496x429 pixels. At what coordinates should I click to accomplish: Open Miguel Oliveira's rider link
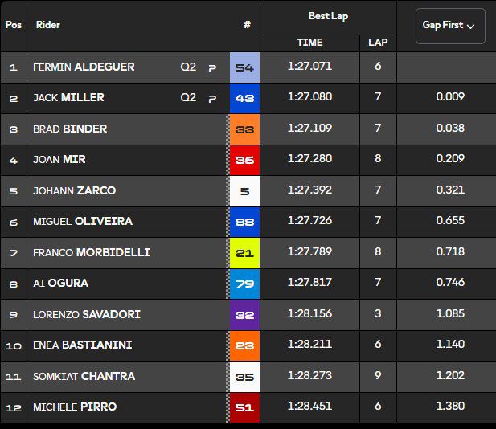click(82, 221)
